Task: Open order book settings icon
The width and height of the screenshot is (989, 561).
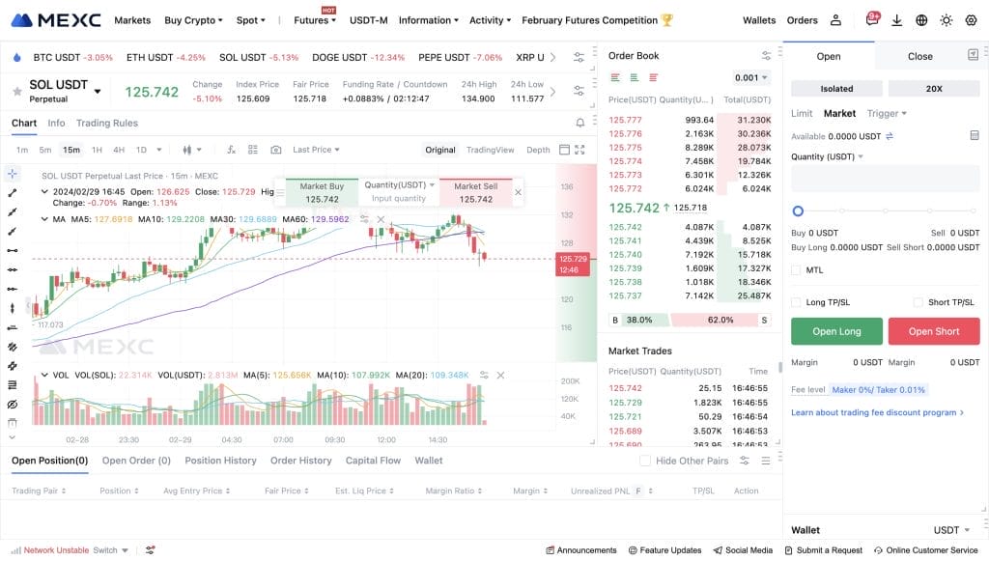Action: (767, 56)
